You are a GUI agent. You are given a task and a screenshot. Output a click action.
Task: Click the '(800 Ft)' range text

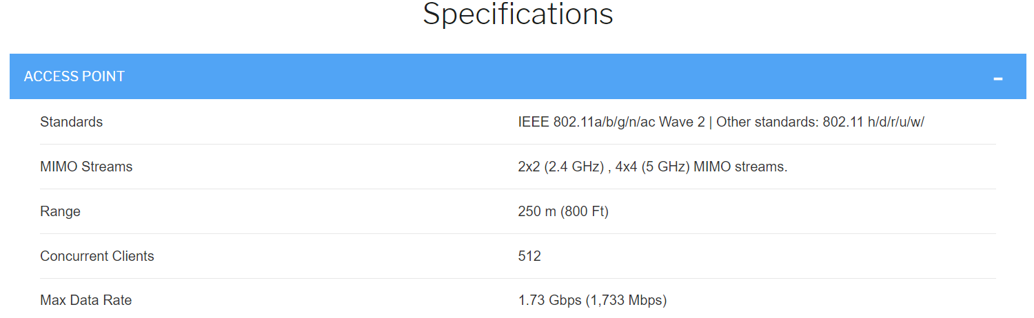click(585, 211)
